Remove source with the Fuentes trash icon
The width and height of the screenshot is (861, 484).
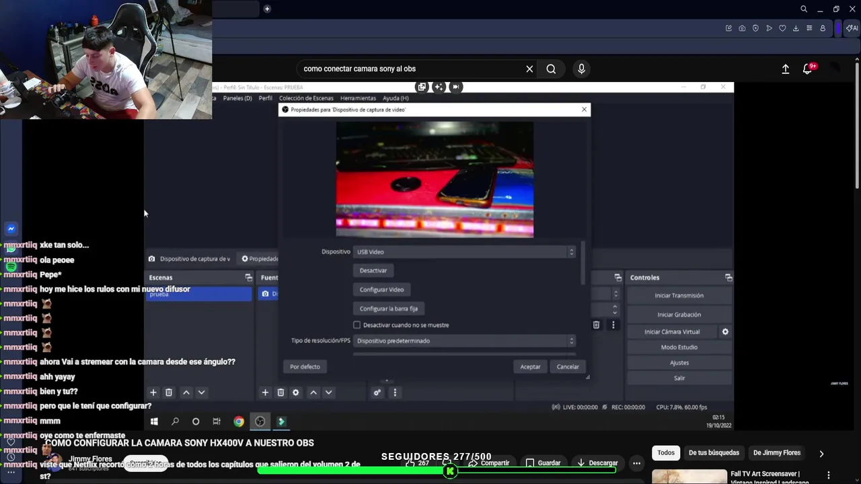[280, 393]
